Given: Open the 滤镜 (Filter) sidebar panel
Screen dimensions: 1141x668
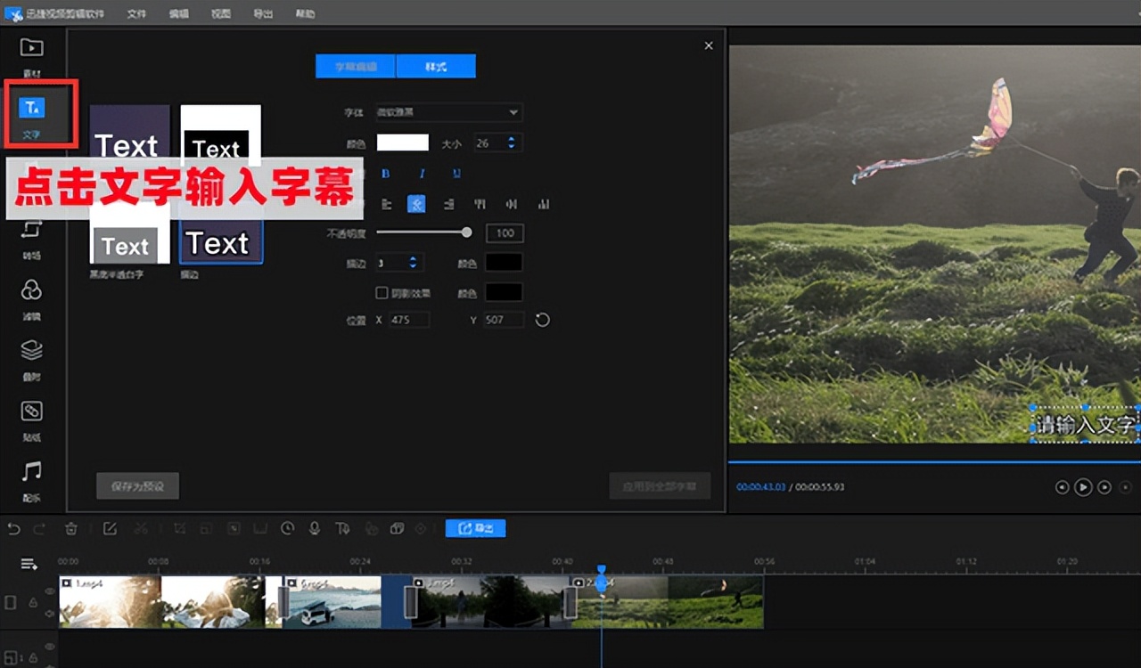Looking at the screenshot, I should tap(31, 297).
